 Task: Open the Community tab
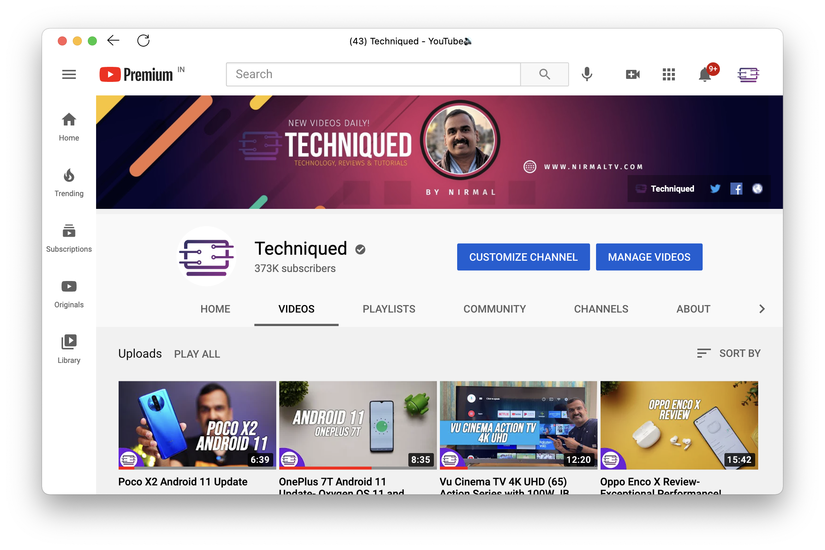point(495,309)
